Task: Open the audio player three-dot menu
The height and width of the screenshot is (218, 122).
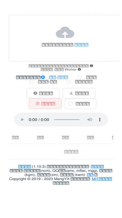Action: [x=100, y=120]
